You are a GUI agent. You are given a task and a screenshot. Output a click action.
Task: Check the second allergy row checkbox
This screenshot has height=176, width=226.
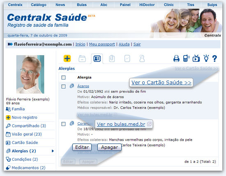pyautogui.click(x=63, y=124)
